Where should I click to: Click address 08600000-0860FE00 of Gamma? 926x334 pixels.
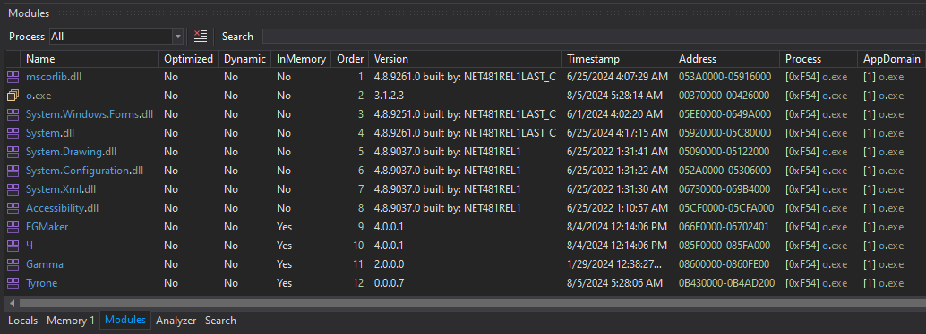pos(724,264)
